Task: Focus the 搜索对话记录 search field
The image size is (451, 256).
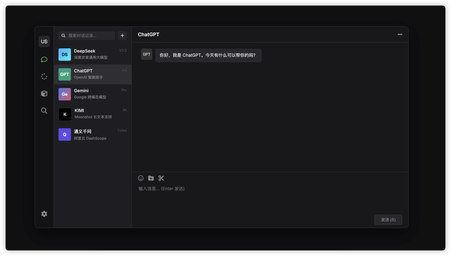Action: 86,35
